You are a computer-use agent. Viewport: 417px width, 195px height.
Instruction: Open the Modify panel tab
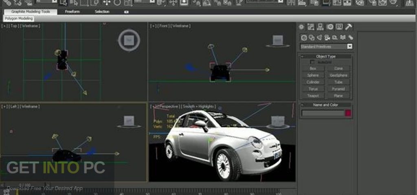click(x=311, y=27)
